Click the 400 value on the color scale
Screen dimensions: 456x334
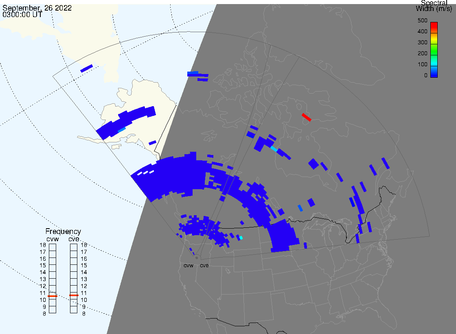click(422, 31)
